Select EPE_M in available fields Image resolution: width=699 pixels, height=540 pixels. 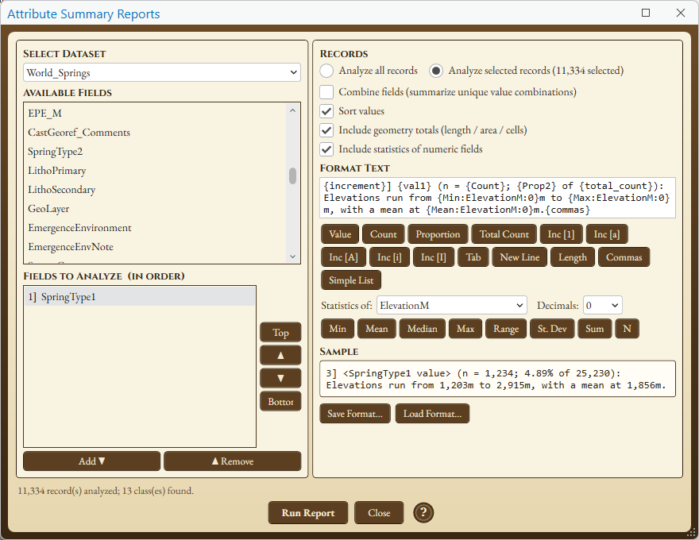point(155,114)
